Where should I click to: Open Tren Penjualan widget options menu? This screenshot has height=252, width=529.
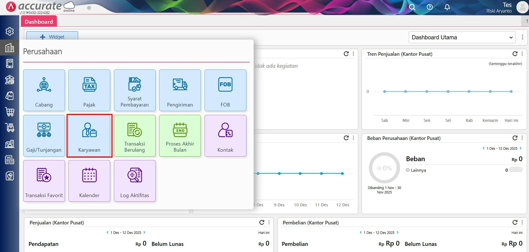(x=522, y=54)
